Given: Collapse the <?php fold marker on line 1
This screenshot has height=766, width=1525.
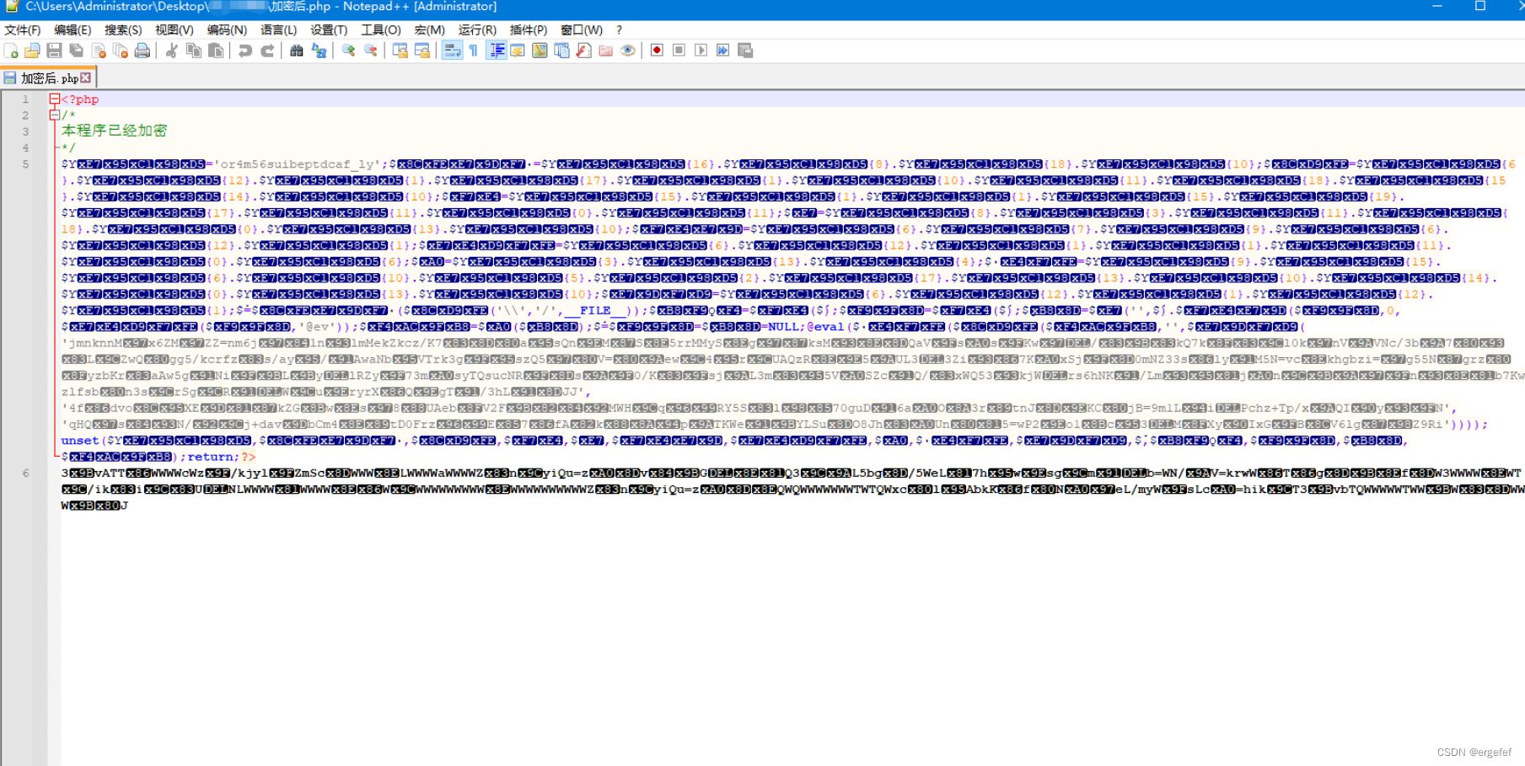Looking at the screenshot, I should (x=54, y=99).
